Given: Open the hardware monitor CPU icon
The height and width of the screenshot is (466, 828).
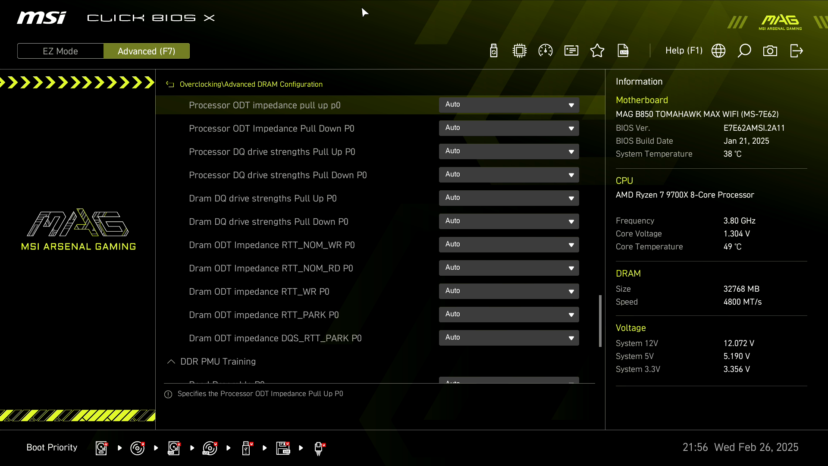Looking at the screenshot, I should (x=519, y=50).
